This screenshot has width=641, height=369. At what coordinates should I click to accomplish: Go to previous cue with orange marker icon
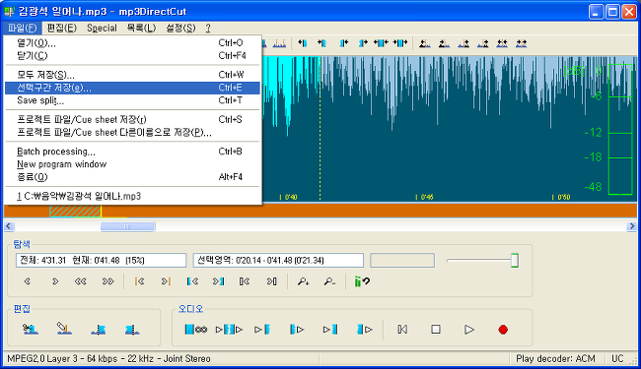pos(139,281)
